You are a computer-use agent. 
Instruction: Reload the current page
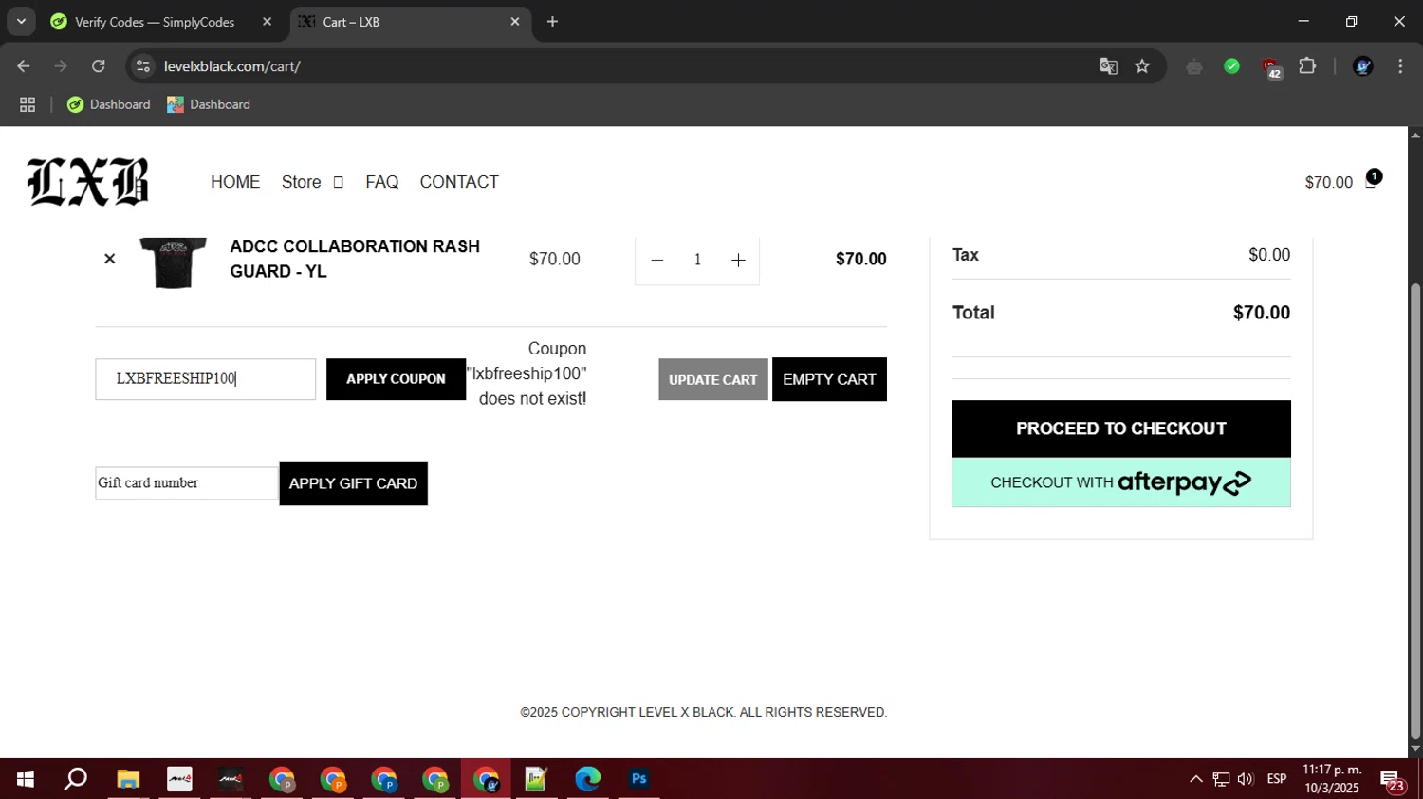[x=99, y=66]
